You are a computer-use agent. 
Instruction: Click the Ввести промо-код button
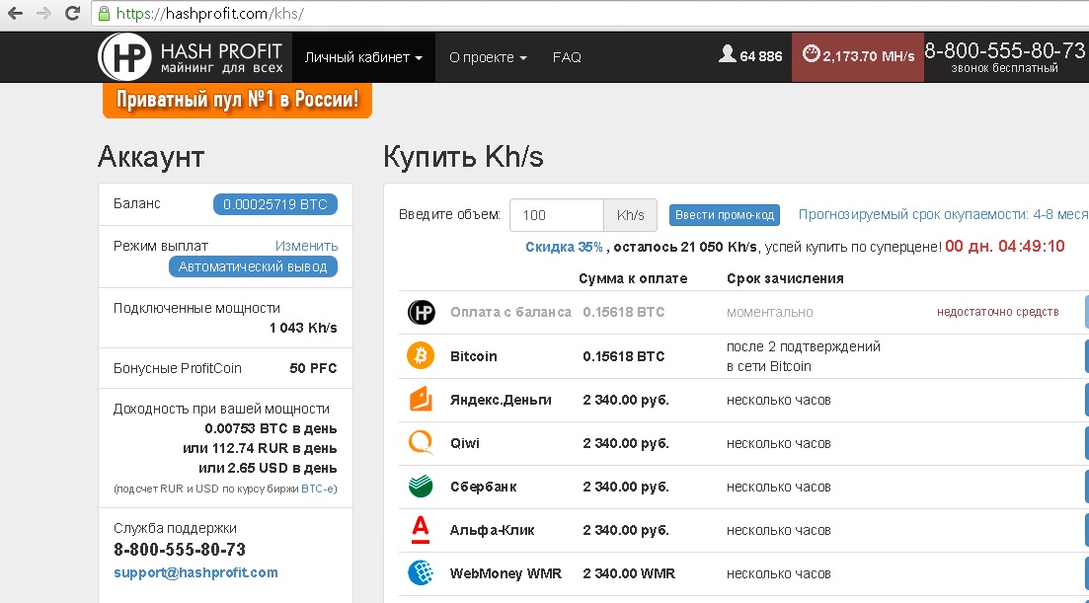point(724,215)
